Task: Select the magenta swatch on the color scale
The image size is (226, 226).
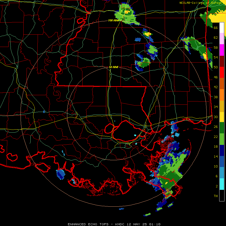Action: (222, 50)
